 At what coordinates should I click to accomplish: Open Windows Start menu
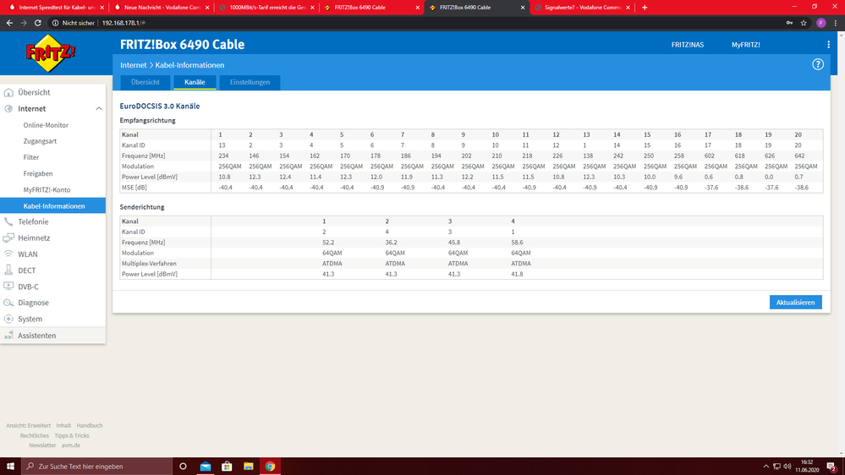pyautogui.click(x=10, y=466)
